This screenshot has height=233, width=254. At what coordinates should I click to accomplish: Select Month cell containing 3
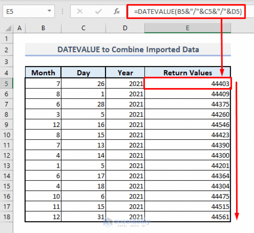point(43,114)
